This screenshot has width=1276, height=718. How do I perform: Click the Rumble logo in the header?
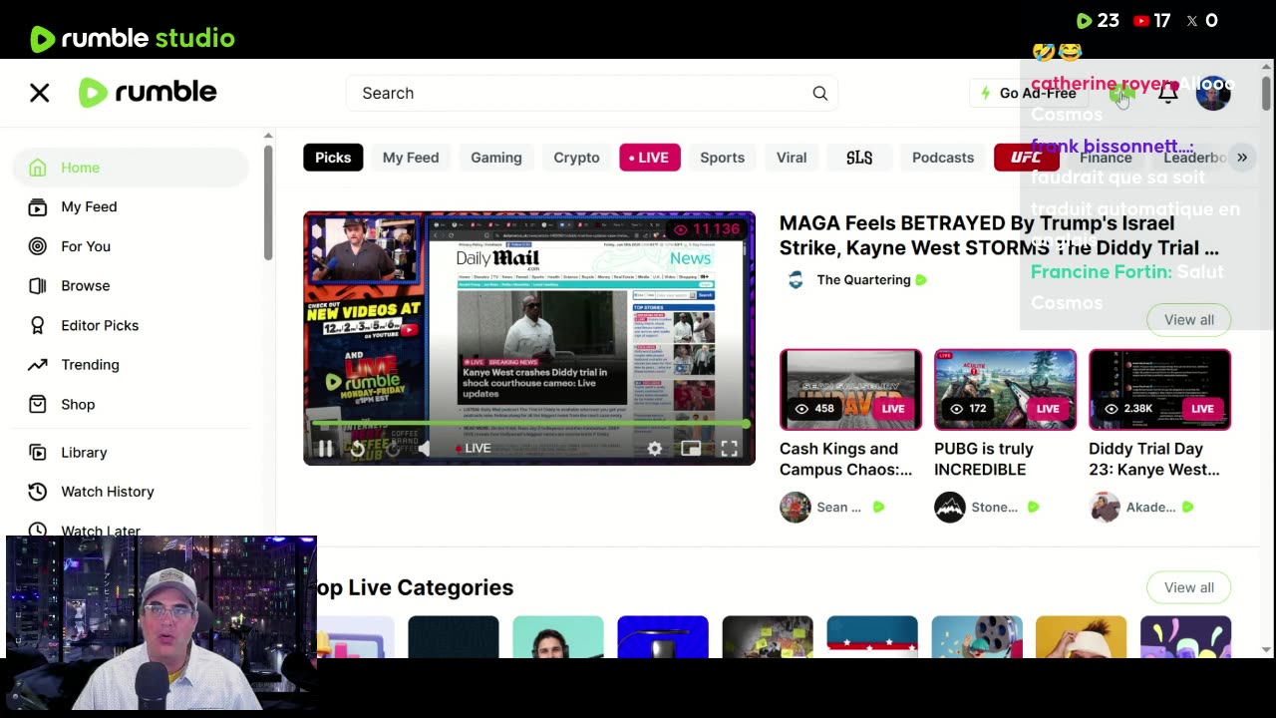coord(148,93)
